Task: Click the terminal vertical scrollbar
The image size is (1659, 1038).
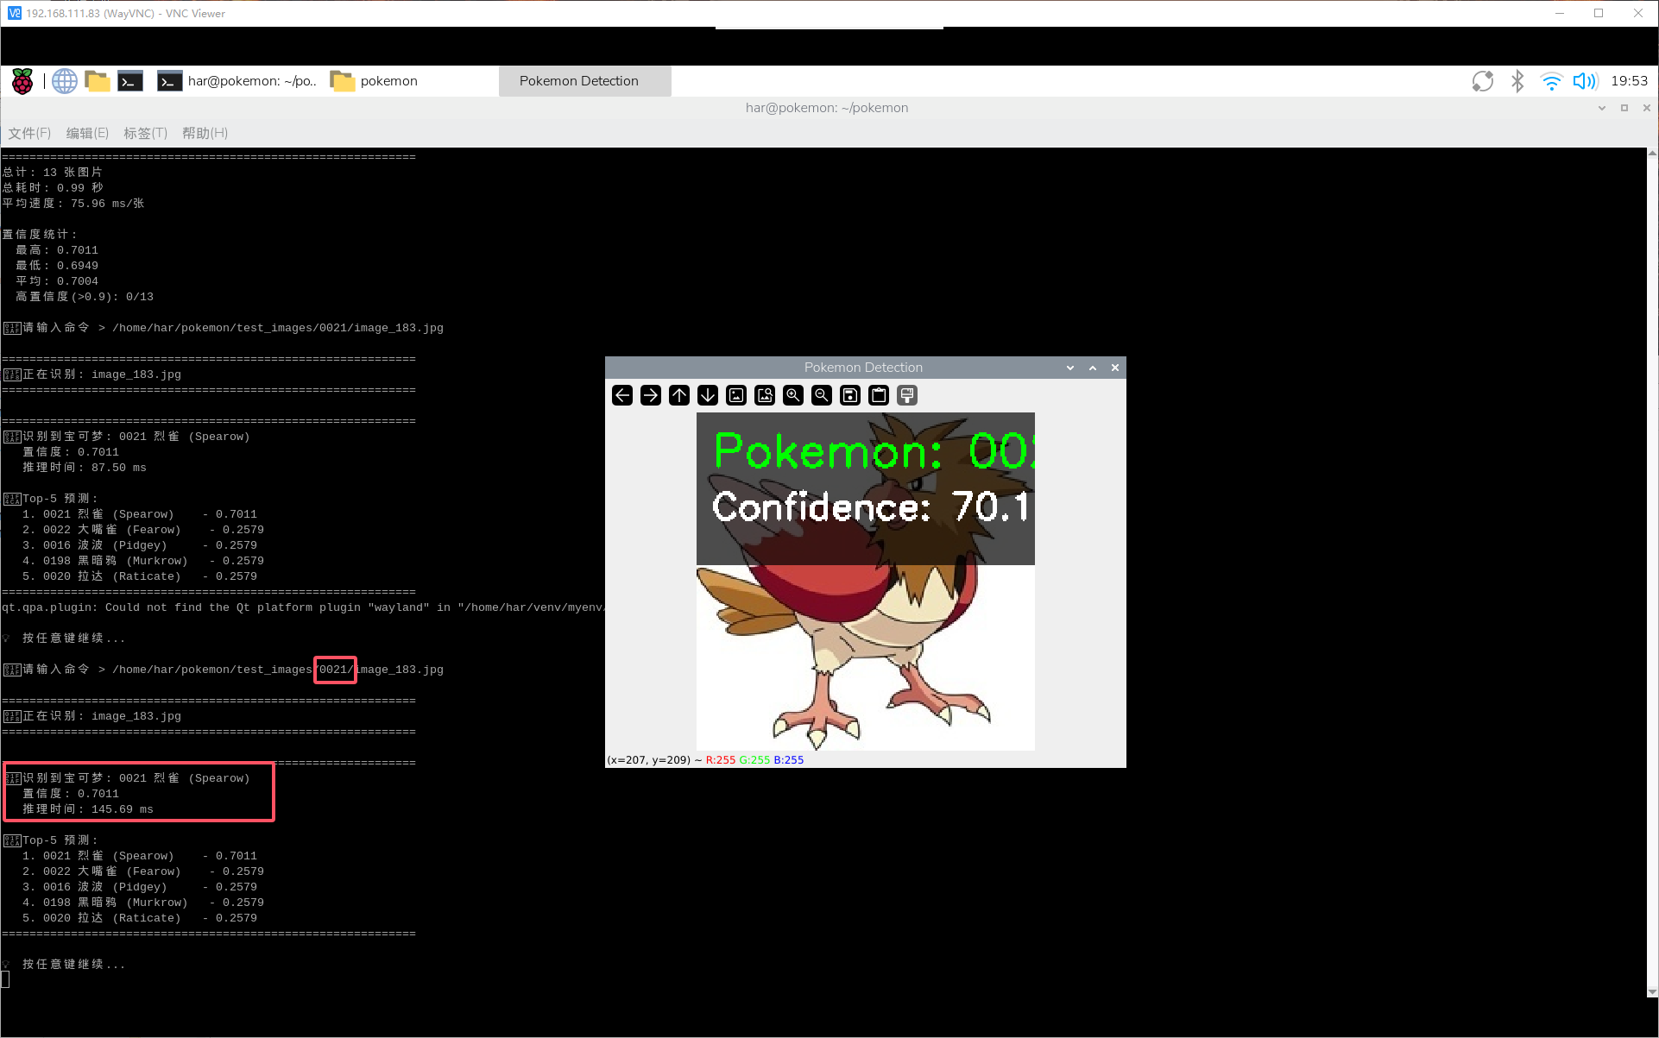Action: 1652,569
